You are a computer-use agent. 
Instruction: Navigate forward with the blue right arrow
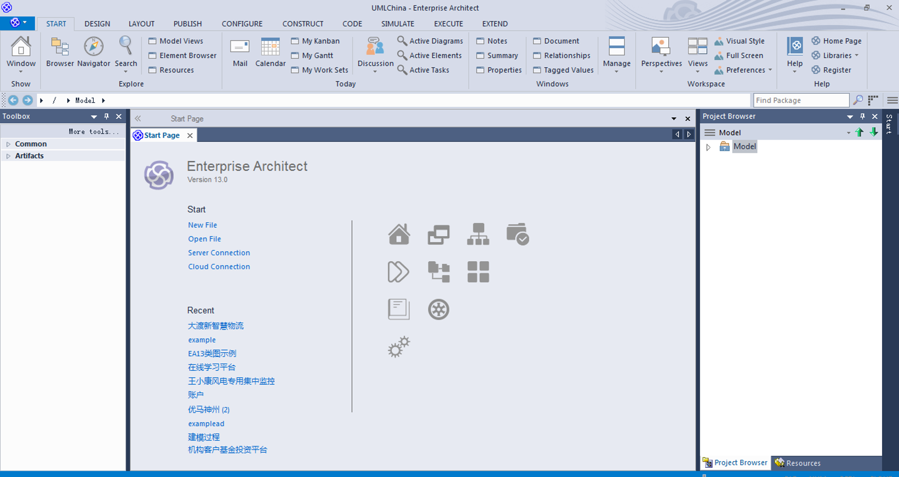[27, 100]
